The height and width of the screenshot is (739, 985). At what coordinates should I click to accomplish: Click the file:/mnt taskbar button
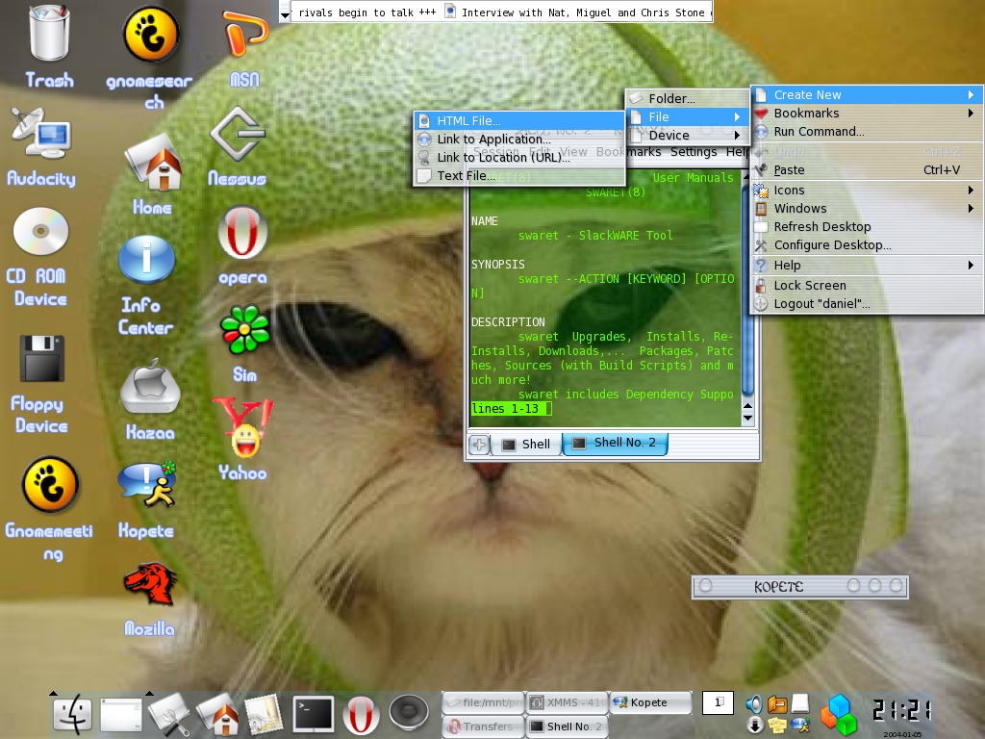(483, 702)
